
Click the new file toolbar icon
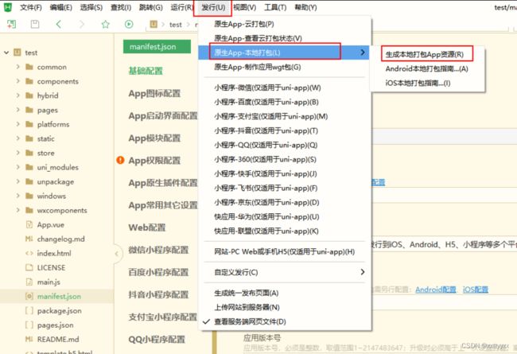pos(12,24)
